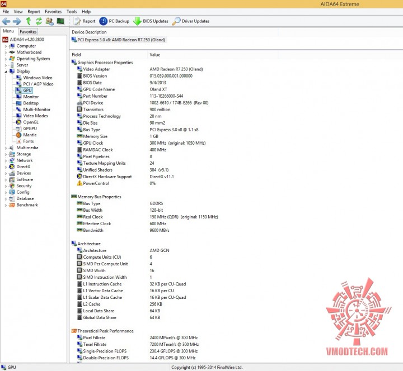
Task: Select the GPU Clock row
Action: click(142, 143)
